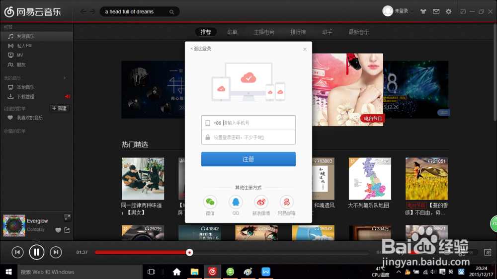Open the Windows Start button
Image resolution: width=497 pixels, height=279 pixels.
point(8,272)
